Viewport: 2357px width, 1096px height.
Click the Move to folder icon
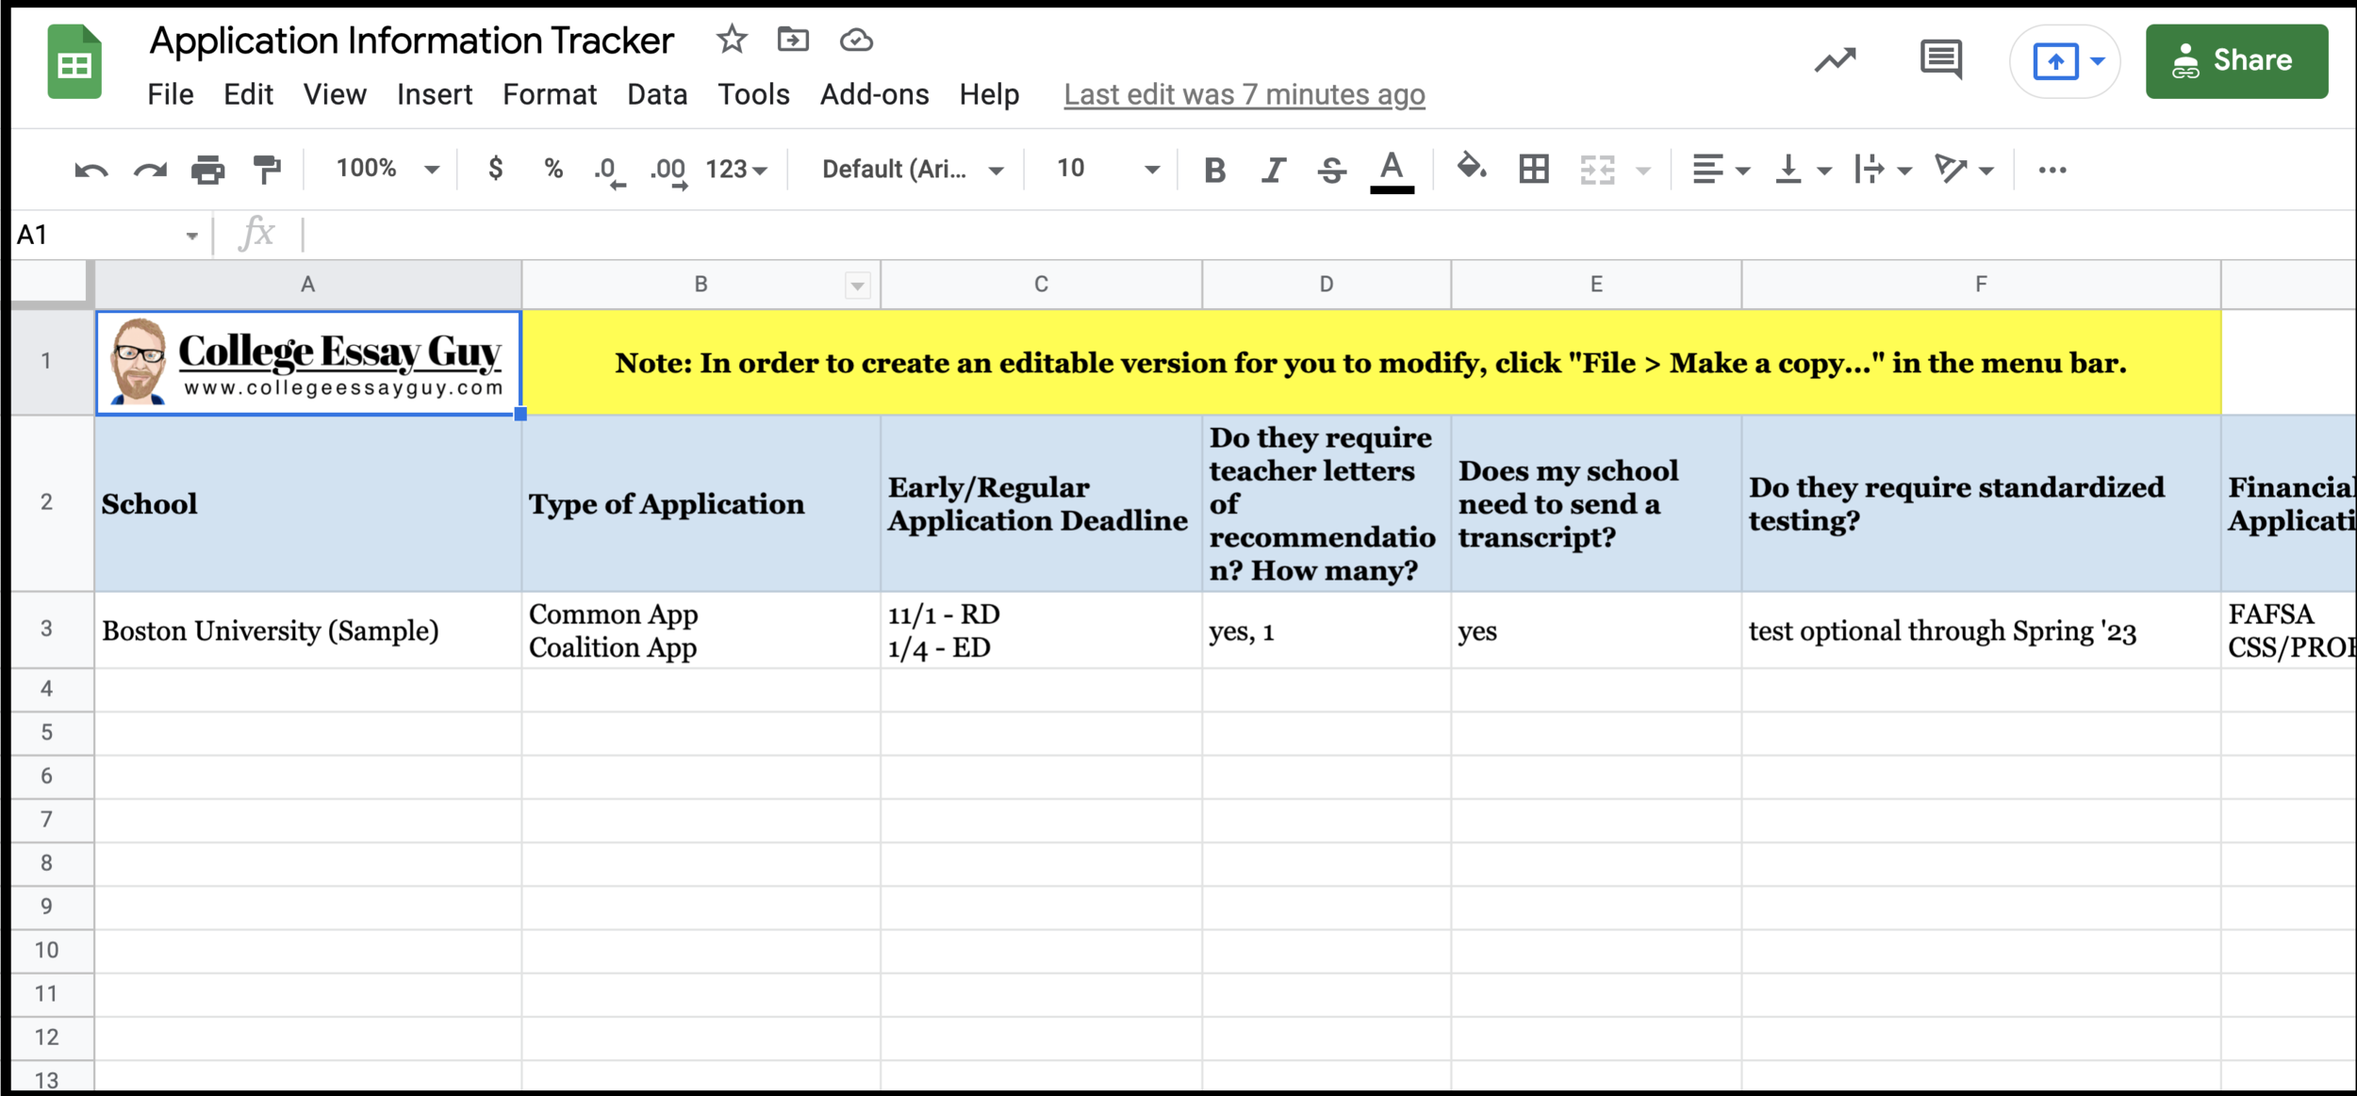[793, 41]
